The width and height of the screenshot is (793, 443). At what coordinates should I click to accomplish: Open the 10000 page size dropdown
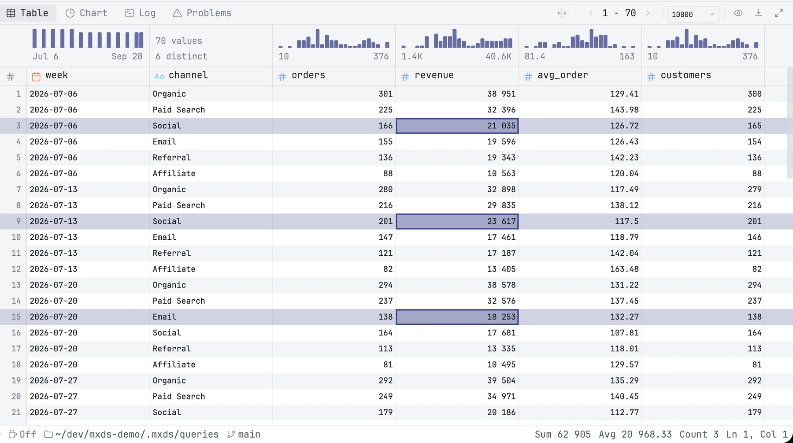tap(693, 14)
